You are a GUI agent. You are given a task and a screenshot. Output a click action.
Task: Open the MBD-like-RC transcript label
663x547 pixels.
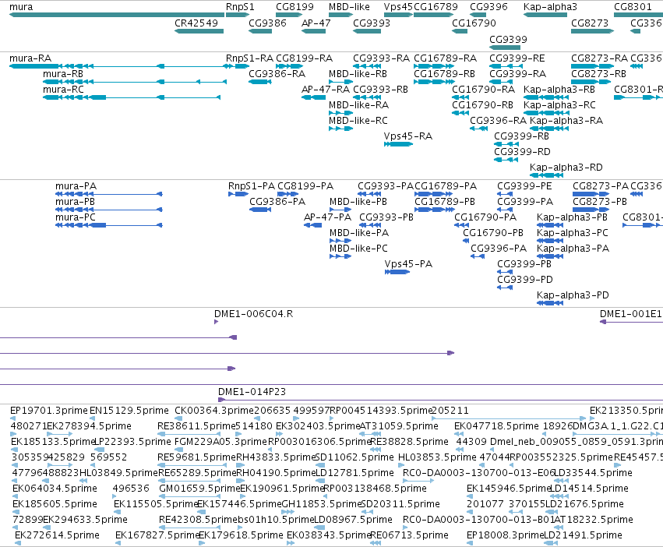click(x=358, y=121)
